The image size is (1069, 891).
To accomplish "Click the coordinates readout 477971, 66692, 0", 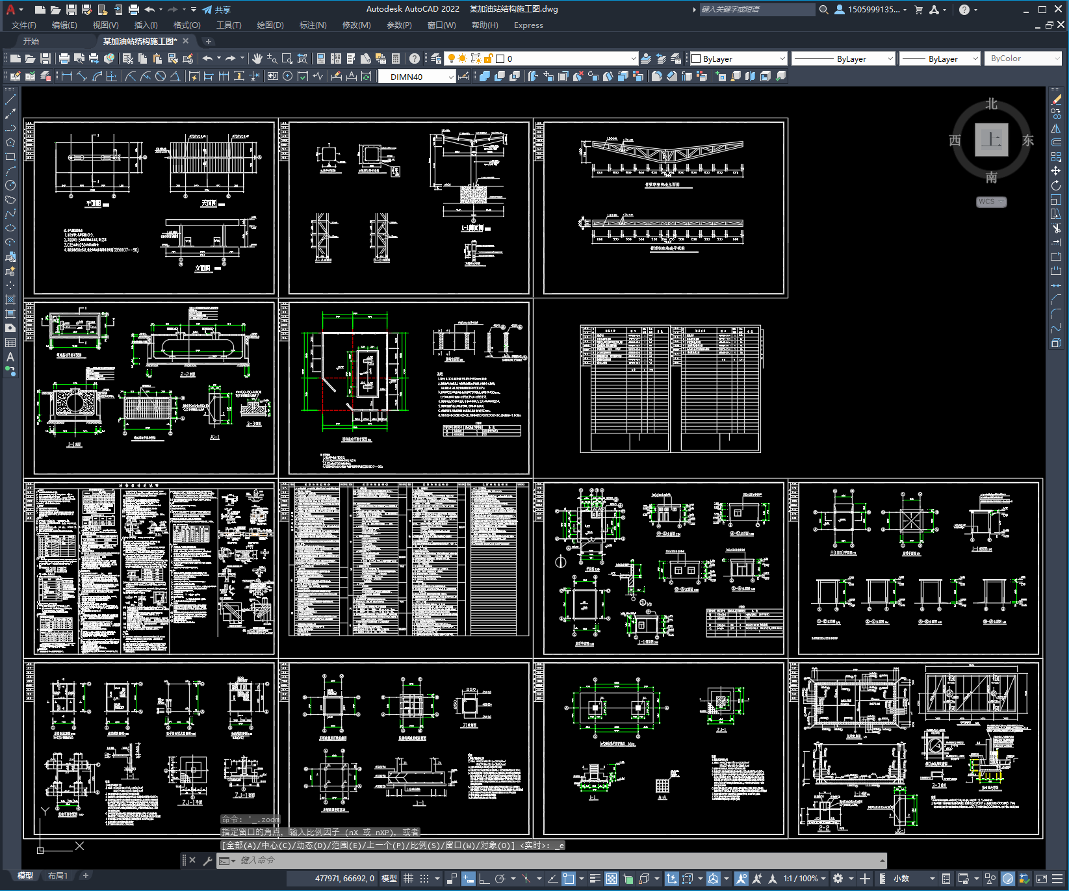I will 344,879.
